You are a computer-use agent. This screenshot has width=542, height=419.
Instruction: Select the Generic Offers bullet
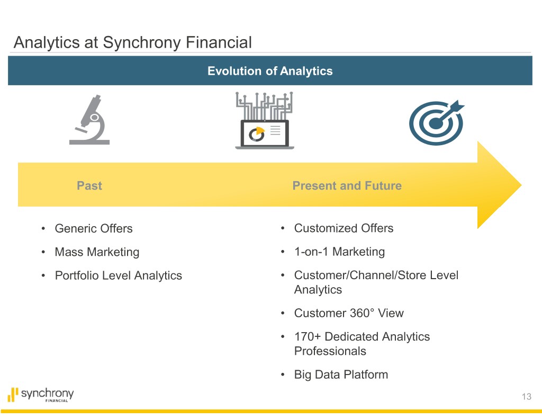coord(94,228)
